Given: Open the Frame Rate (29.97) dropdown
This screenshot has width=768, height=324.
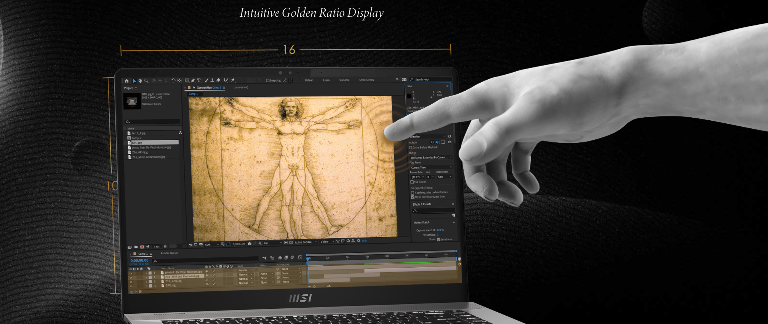Looking at the screenshot, I should [418, 177].
